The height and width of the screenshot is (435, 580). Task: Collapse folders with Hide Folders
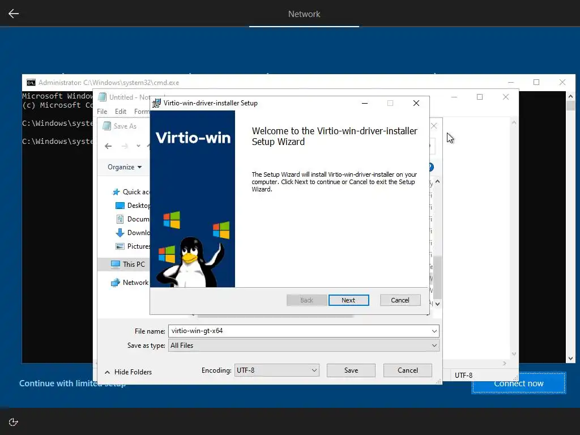[129, 372]
